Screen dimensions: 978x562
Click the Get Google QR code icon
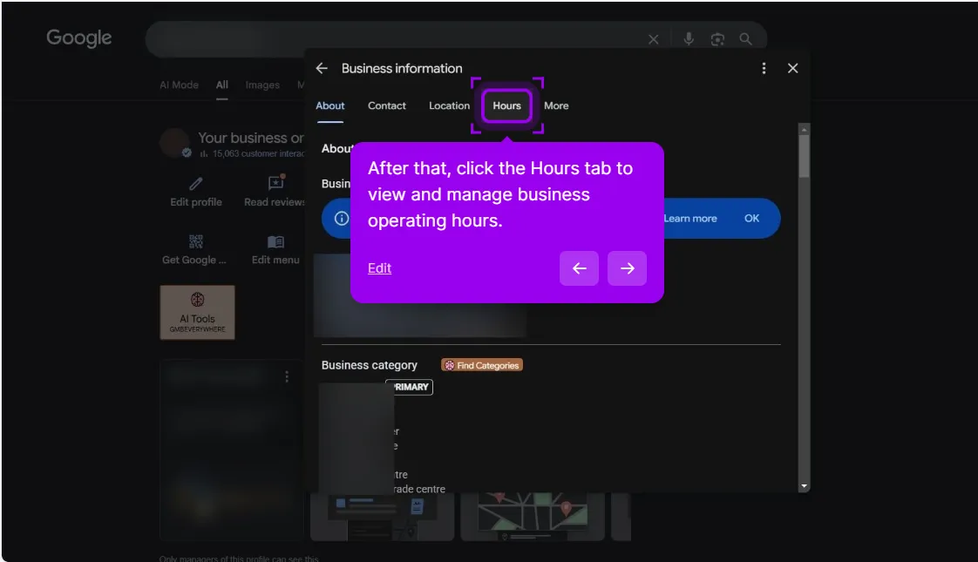coord(196,241)
